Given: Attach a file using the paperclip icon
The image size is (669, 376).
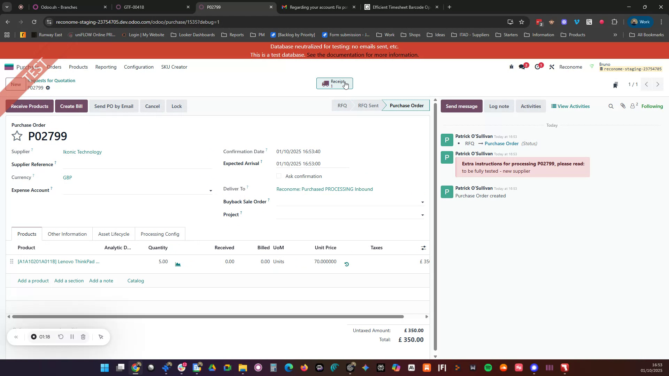Looking at the screenshot, I should pos(623,106).
